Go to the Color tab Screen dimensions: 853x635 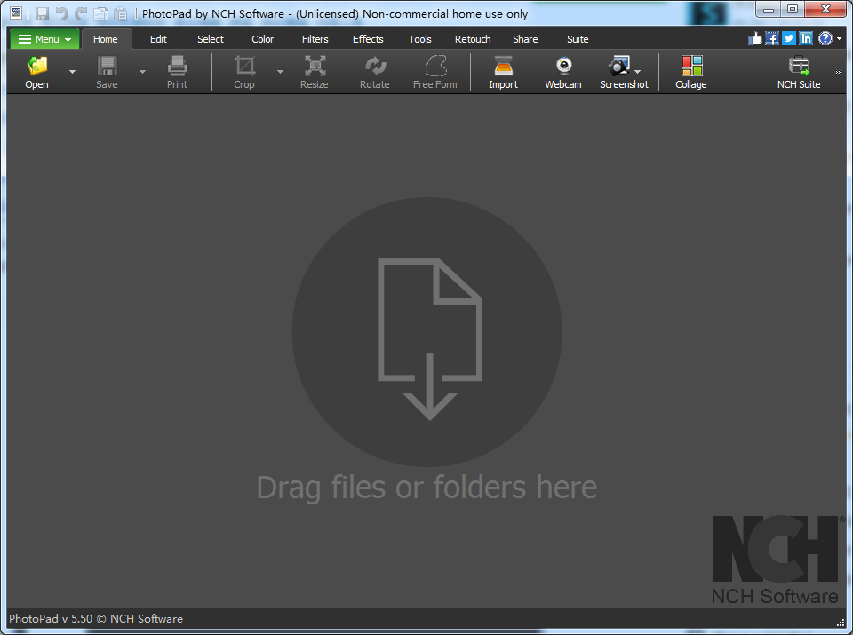click(x=263, y=39)
